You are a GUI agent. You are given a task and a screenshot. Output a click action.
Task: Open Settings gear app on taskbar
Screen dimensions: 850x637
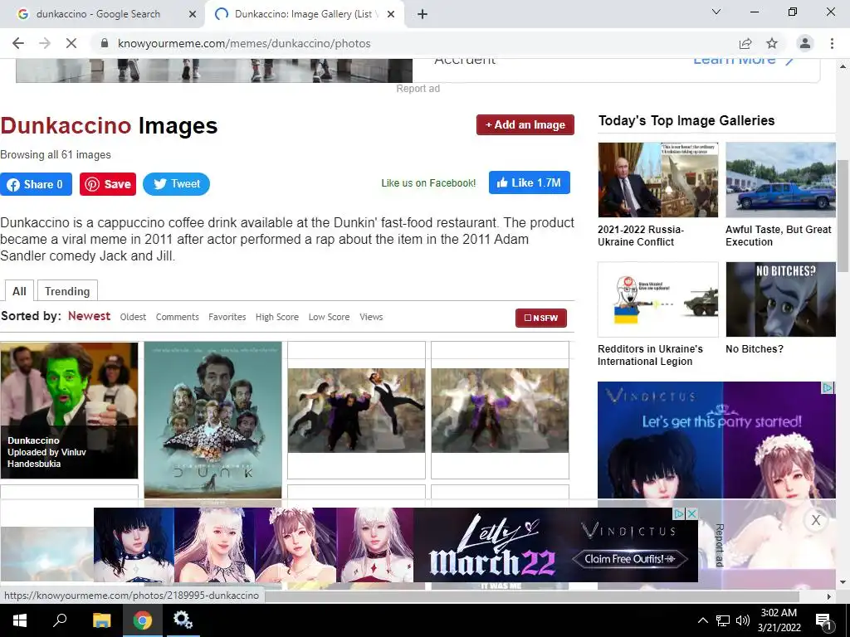pos(183,620)
